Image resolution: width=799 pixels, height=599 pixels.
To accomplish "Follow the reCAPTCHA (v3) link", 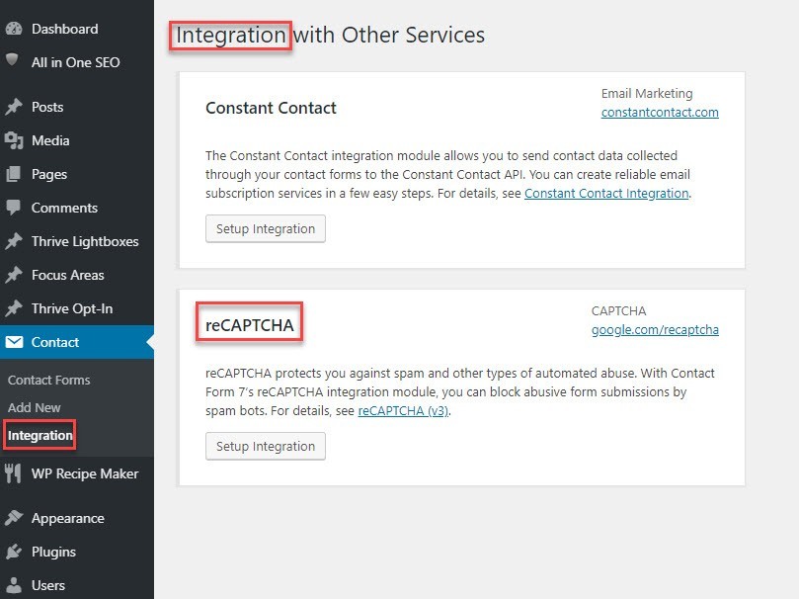I will point(403,411).
